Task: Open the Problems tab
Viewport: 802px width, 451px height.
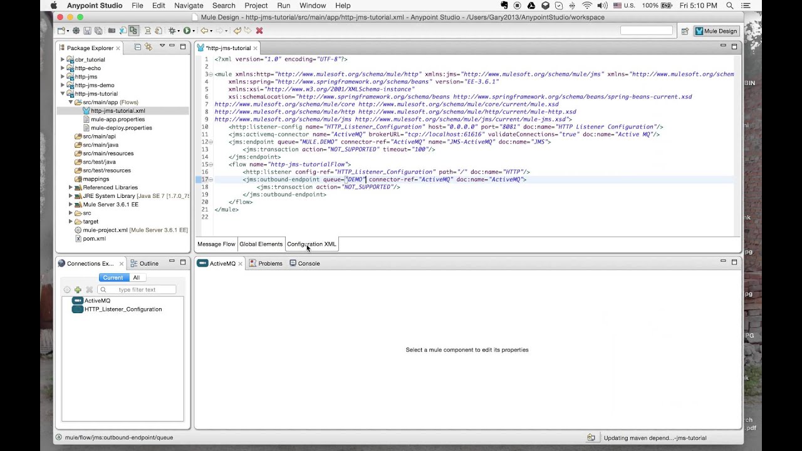Action: coord(266,264)
